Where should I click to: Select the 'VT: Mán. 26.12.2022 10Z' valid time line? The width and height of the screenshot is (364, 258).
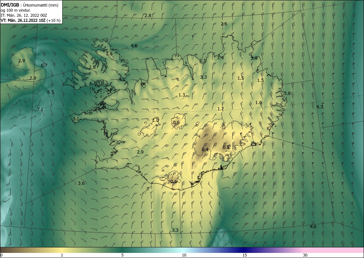(23, 20)
